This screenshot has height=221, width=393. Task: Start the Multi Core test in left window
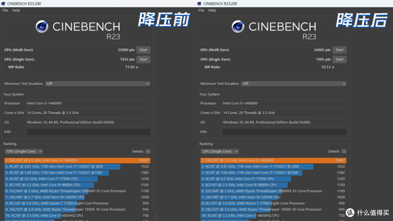[x=143, y=50]
